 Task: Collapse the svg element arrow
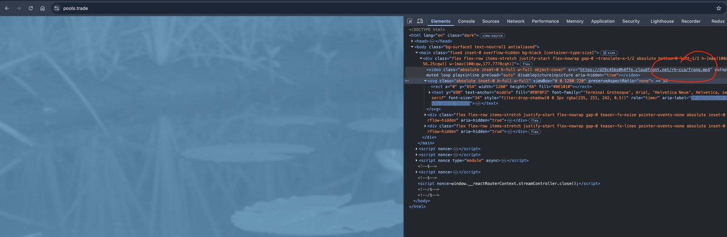pyautogui.click(x=426, y=81)
